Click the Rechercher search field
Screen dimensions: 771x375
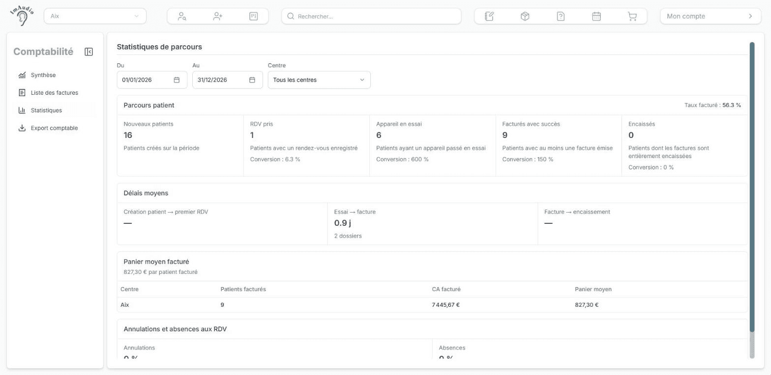click(371, 16)
